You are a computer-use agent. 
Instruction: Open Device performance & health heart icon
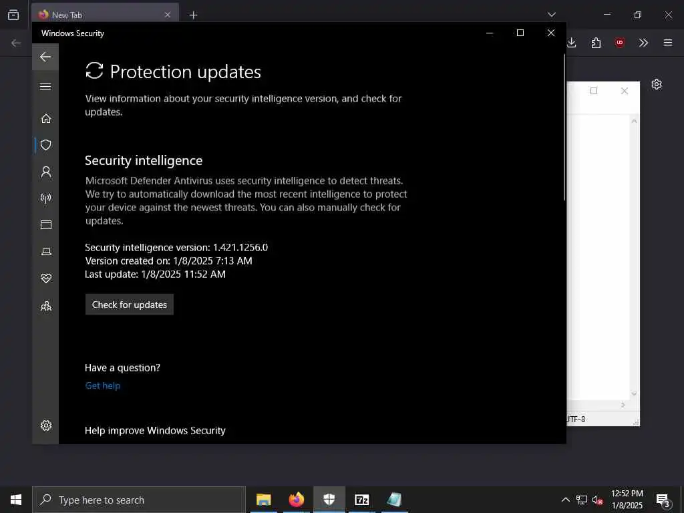point(46,279)
